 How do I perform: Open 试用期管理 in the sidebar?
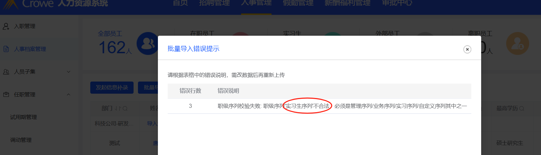click(24, 117)
